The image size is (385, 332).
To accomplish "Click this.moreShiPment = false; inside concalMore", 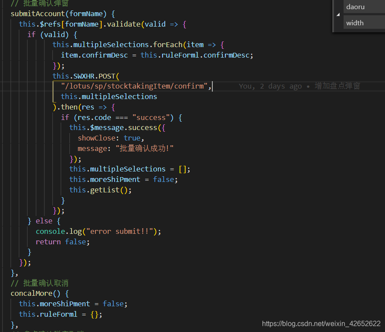I will pos(73,304).
